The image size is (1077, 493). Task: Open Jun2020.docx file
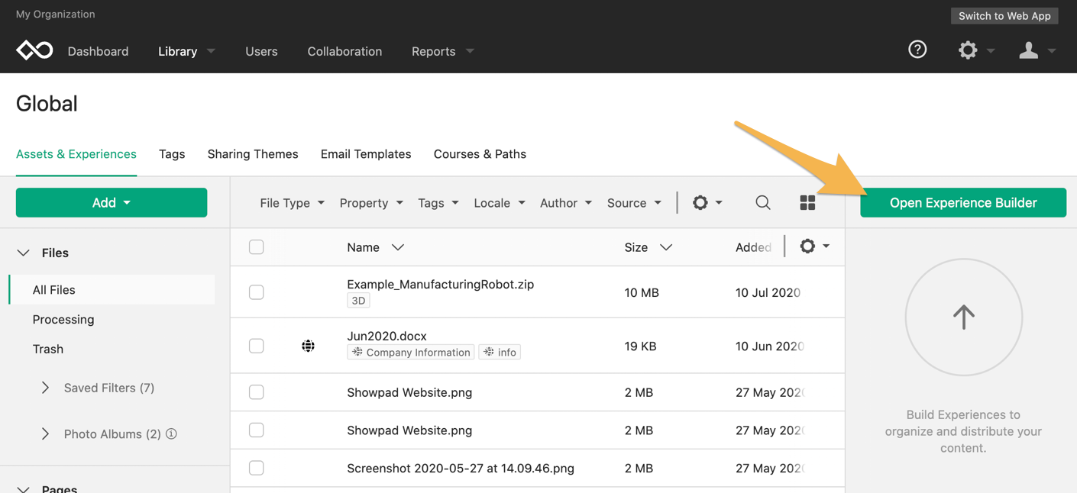click(x=386, y=336)
